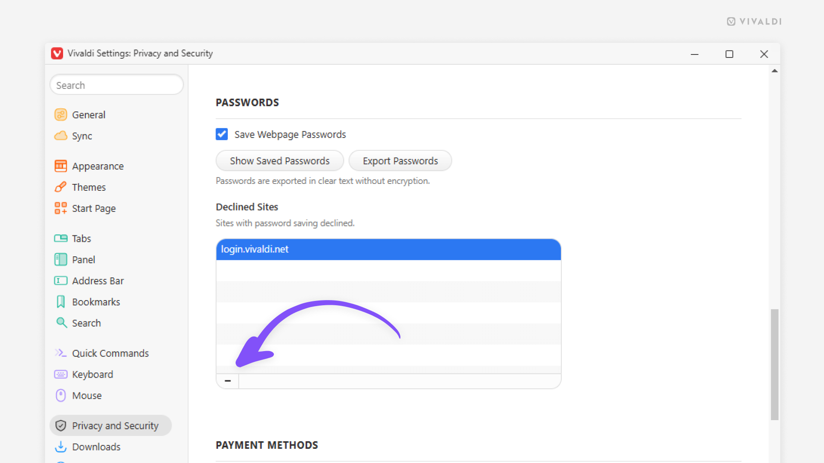824x463 pixels.
Task: Remove selected declined site with minus button
Action: (x=227, y=381)
